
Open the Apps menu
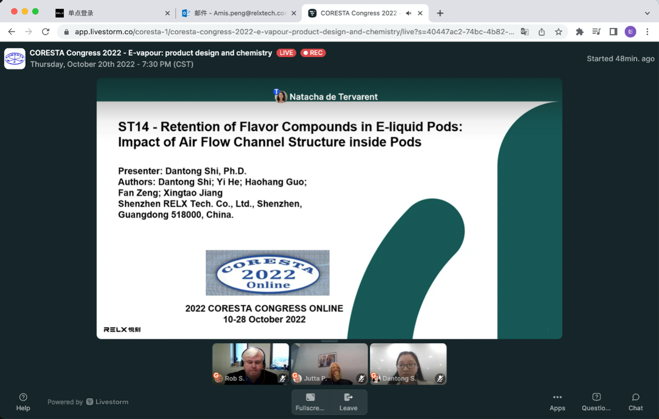pos(557,402)
